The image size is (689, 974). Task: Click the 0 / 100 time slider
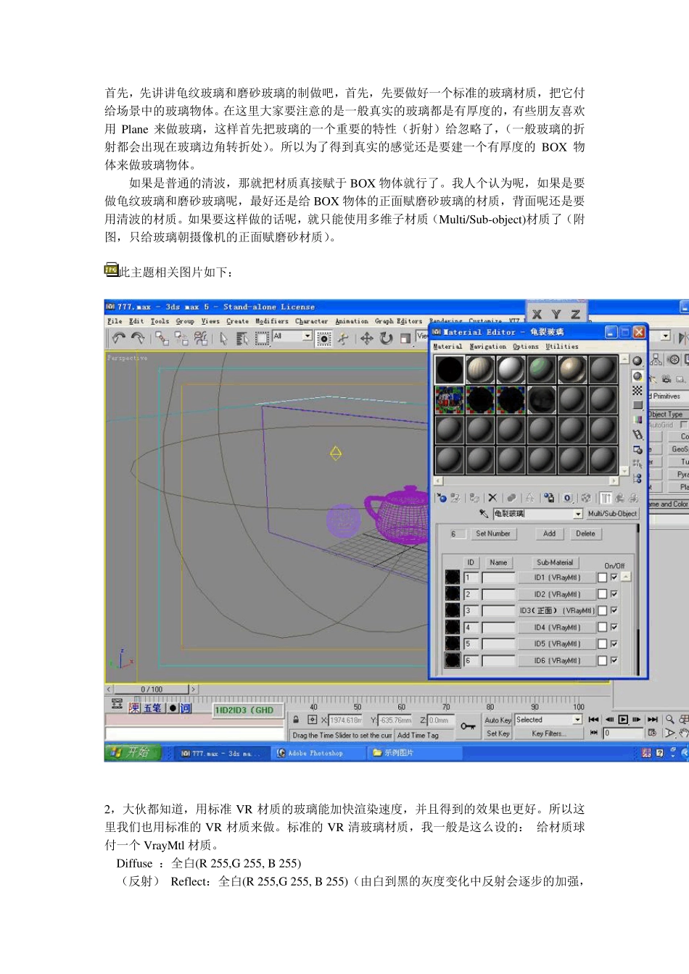pyautogui.click(x=152, y=689)
